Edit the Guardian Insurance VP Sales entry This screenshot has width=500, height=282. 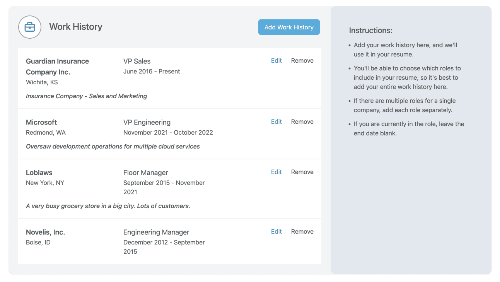[x=276, y=61]
